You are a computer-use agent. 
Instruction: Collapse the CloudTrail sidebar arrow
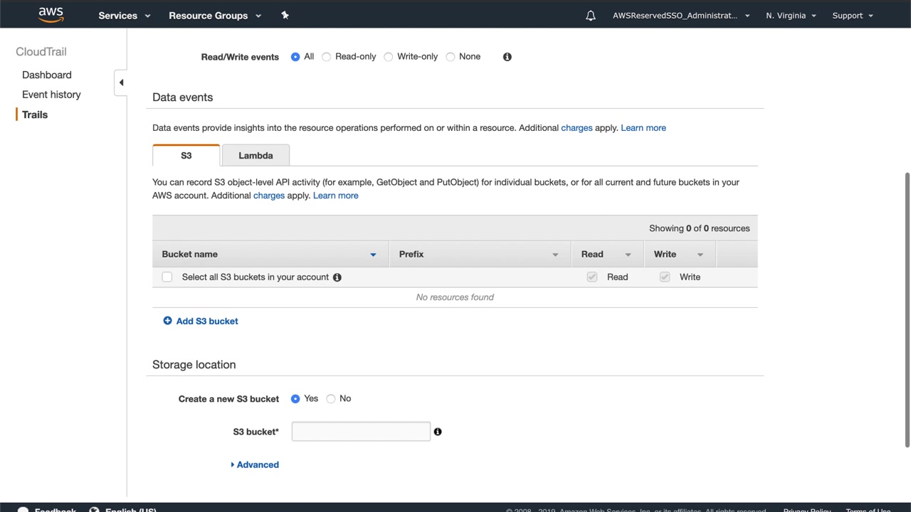point(121,82)
